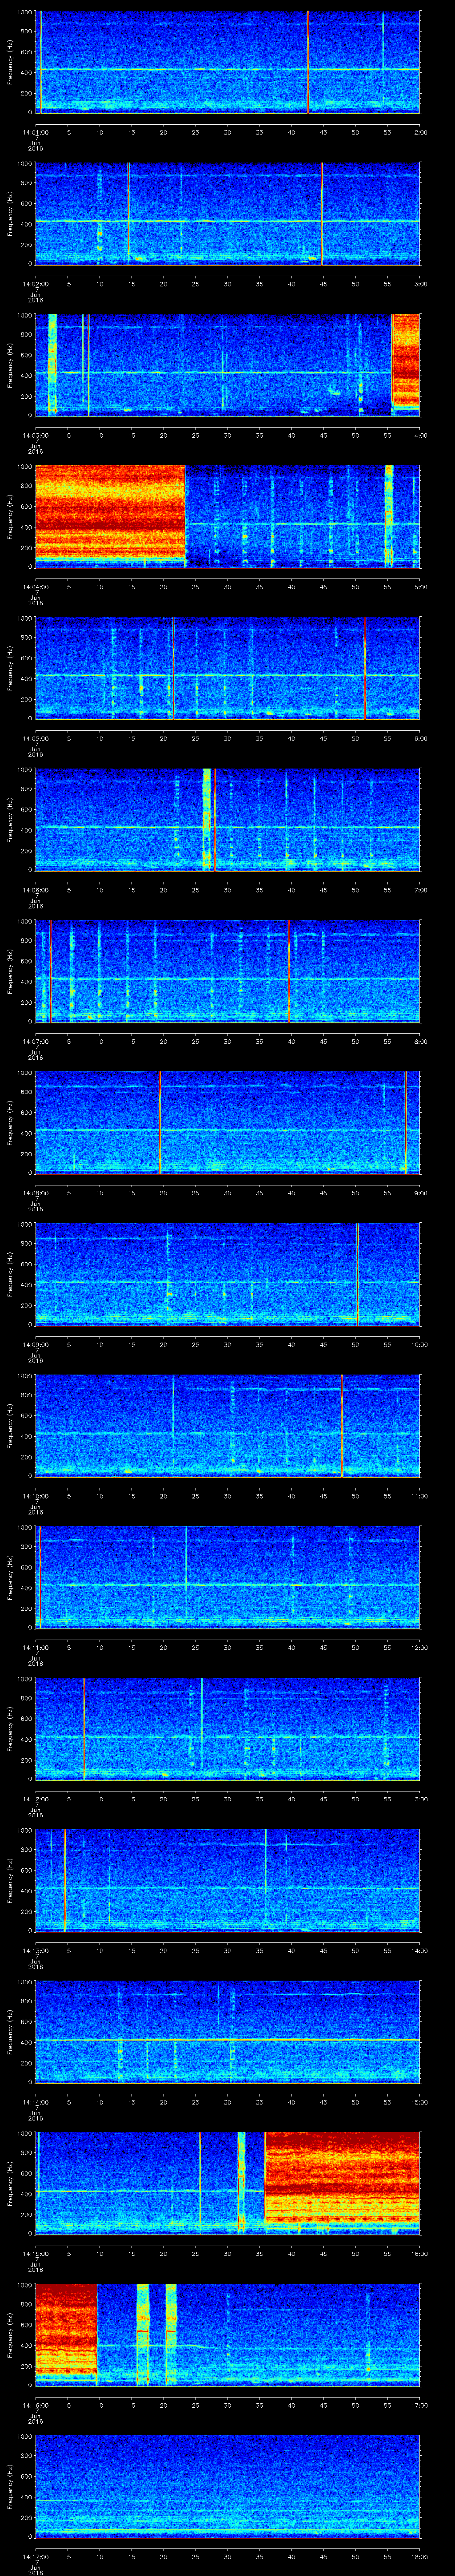Click the red vertical line near 20s in 14:08:00 panel
The image size is (455, 2576).
point(160,1122)
